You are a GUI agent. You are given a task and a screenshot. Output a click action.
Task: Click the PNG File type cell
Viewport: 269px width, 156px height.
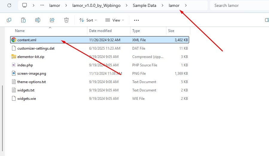[x=139, y=74]
